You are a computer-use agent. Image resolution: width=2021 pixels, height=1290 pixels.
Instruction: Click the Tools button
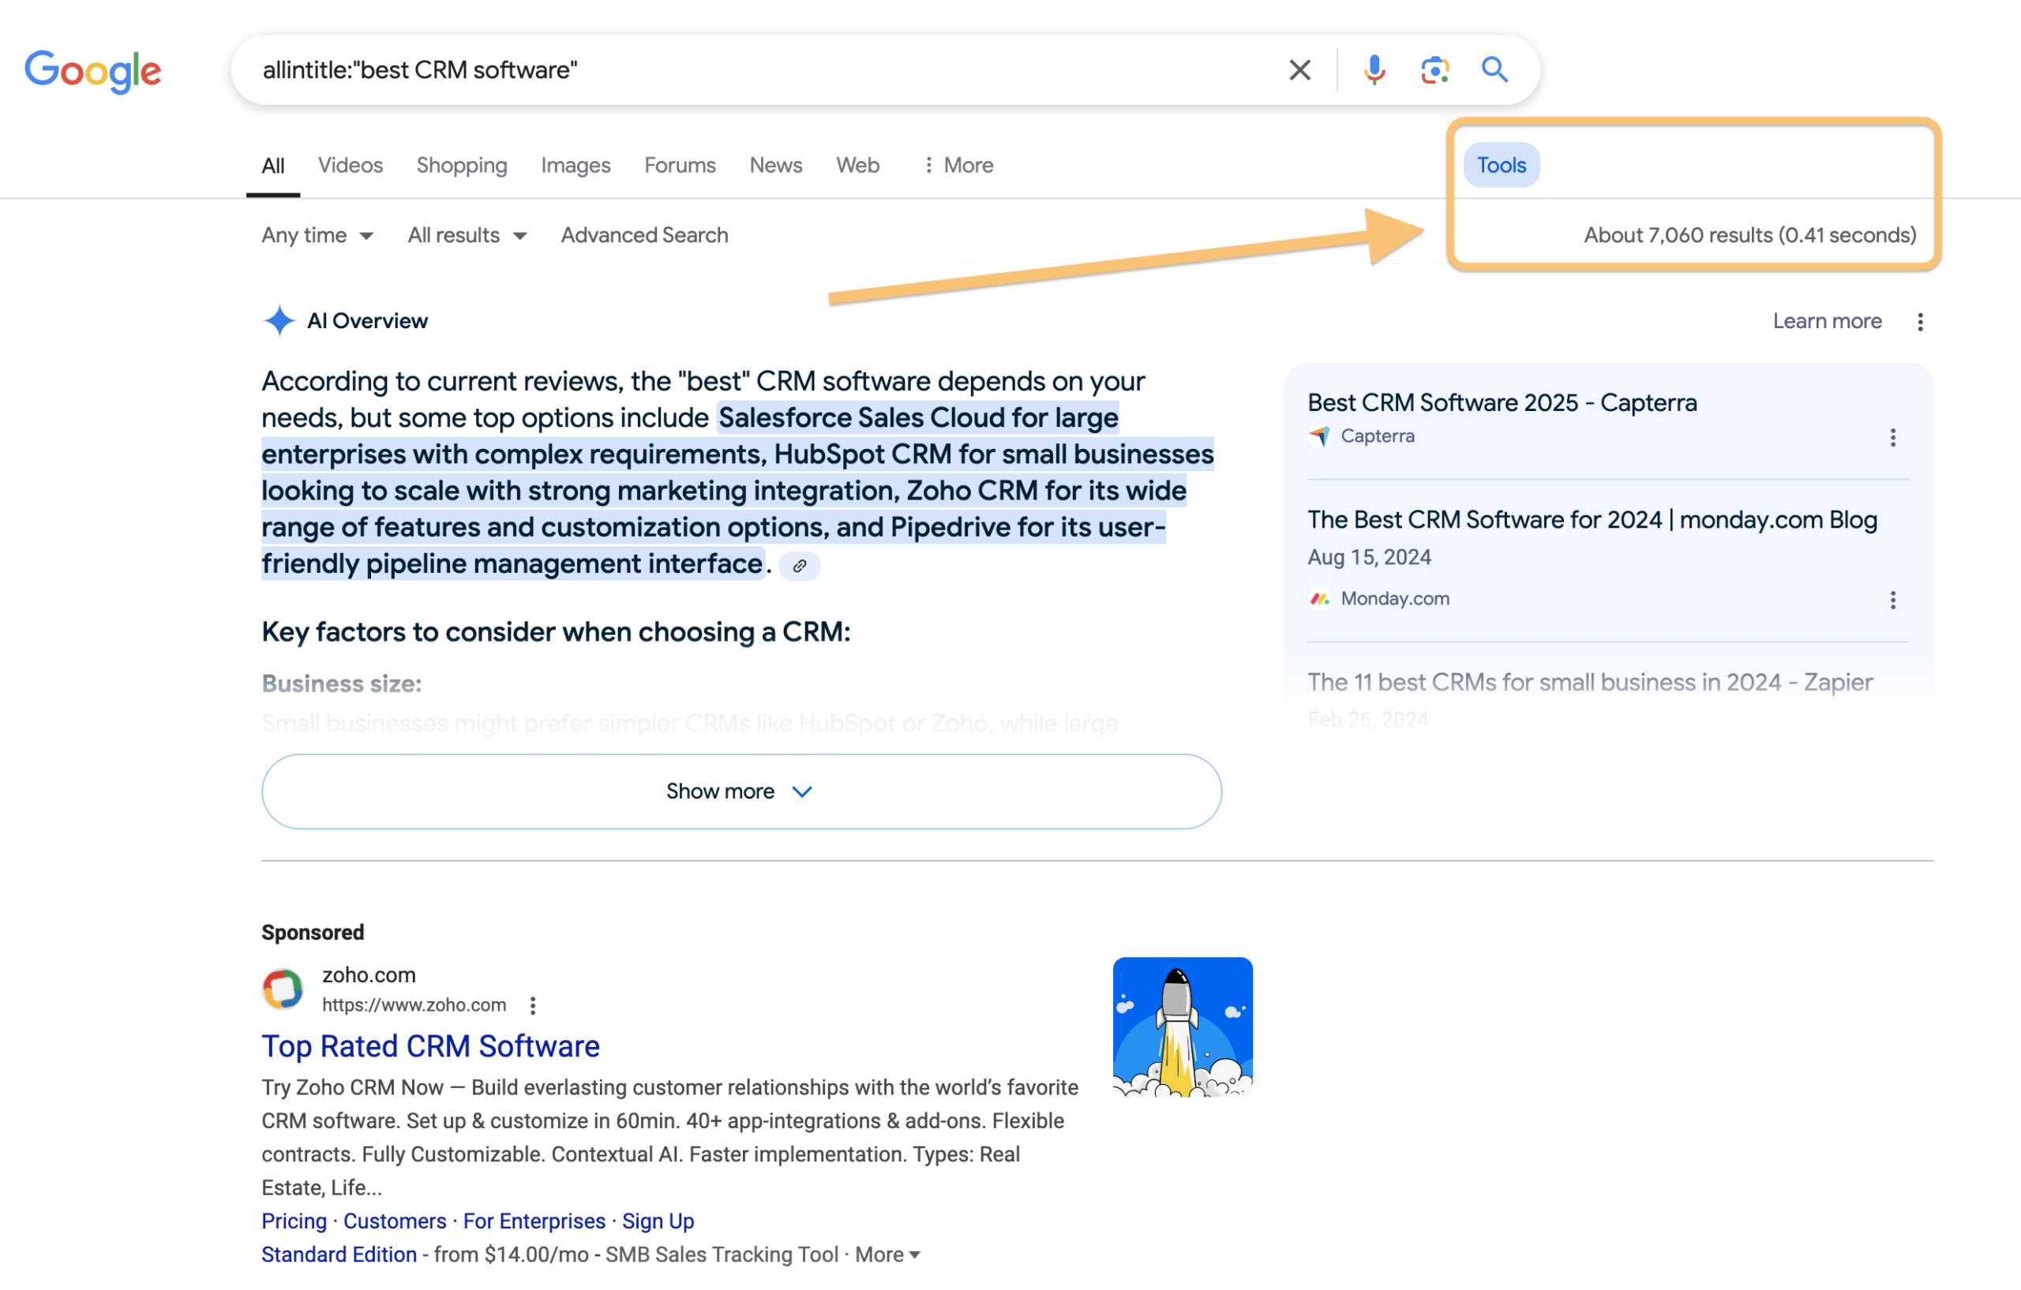1501,165
